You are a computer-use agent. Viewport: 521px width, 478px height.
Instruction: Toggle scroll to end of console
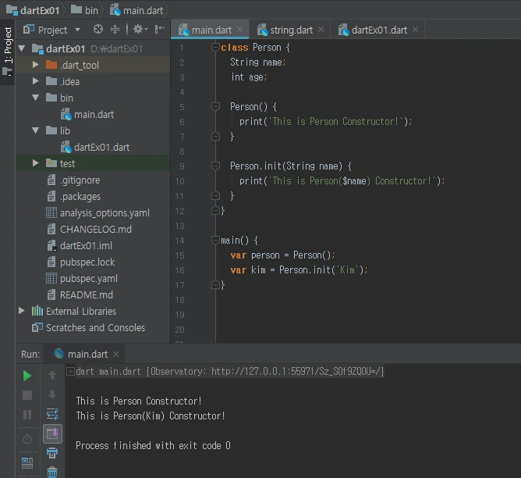click(x=52, y=433)
